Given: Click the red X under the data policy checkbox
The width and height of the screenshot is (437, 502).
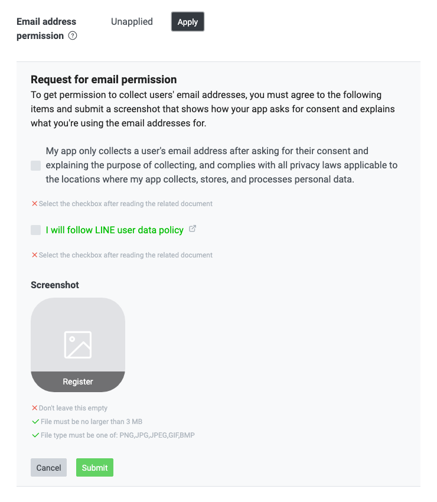Looking at the screenshot, I should tap(35, 255).
